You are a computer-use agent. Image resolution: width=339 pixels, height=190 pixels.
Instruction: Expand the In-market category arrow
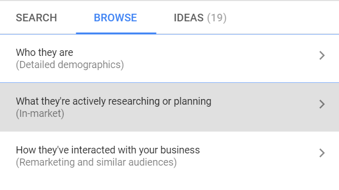coord(322,104)
